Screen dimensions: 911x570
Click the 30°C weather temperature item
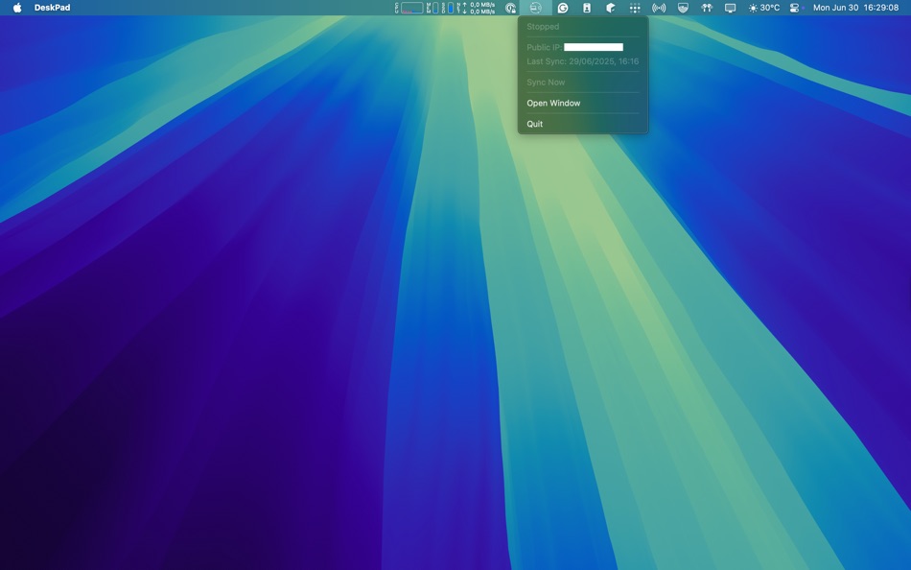[x=764, y=8]
